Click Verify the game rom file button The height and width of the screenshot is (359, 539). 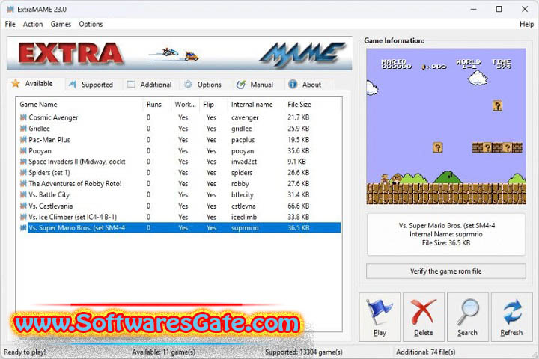point(446,271)
